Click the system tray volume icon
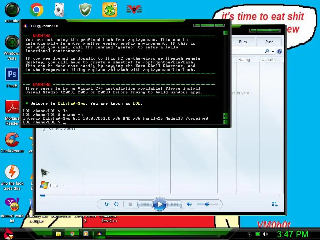 tap(265, 234)
